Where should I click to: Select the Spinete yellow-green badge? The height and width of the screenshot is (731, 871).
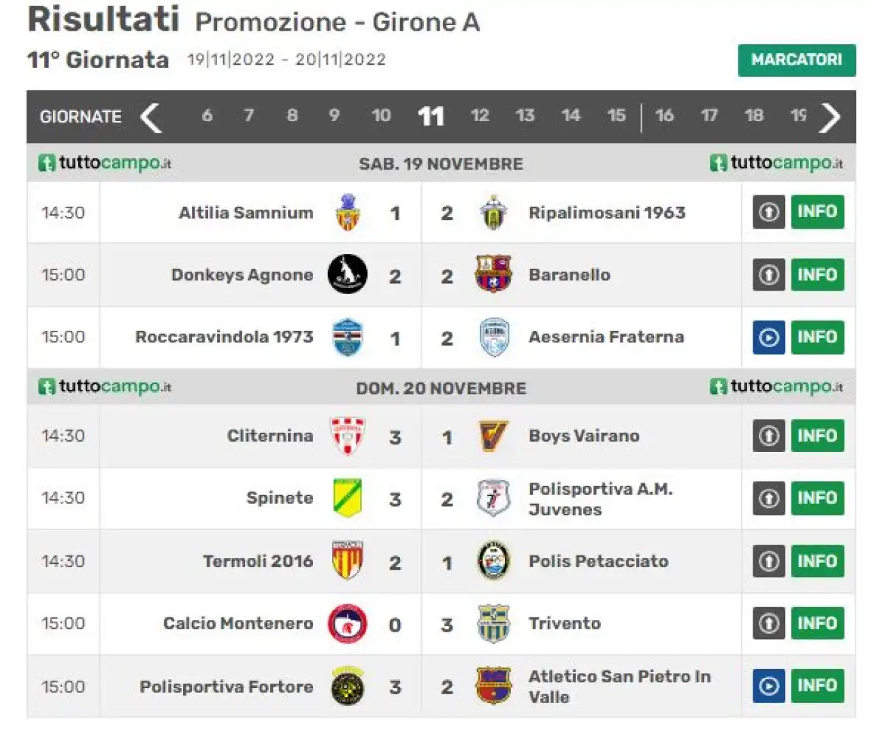(x=348, y=498)
